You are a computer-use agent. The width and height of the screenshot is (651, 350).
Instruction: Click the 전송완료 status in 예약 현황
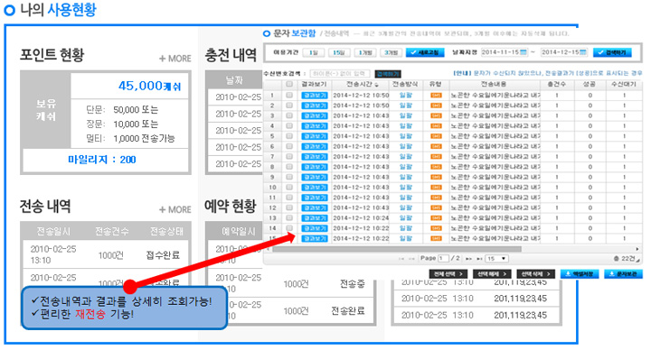tap(348, 310)
